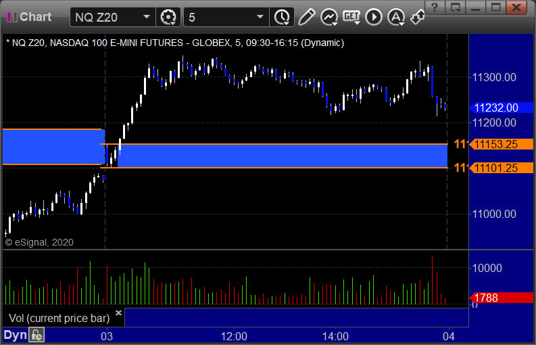536x345 pixels.
Task: Click the Vol (current price bar) label
Action: point(59,319)
